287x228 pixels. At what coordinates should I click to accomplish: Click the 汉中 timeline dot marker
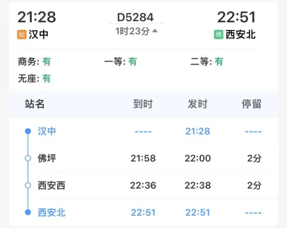pyautogui.click(x=28, y=131)
